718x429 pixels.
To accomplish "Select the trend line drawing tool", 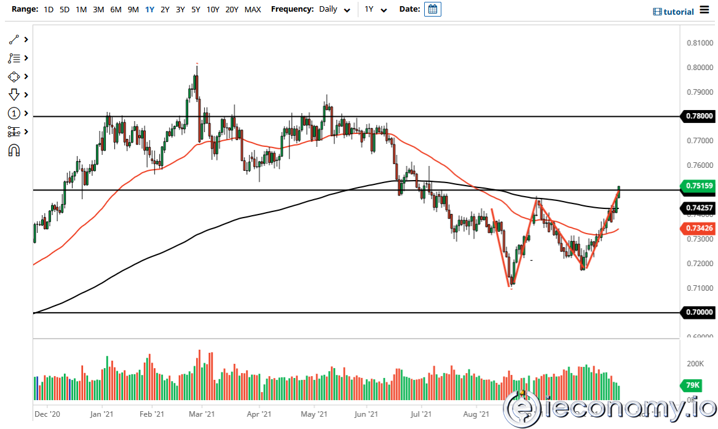I will [x=14, y=39].
